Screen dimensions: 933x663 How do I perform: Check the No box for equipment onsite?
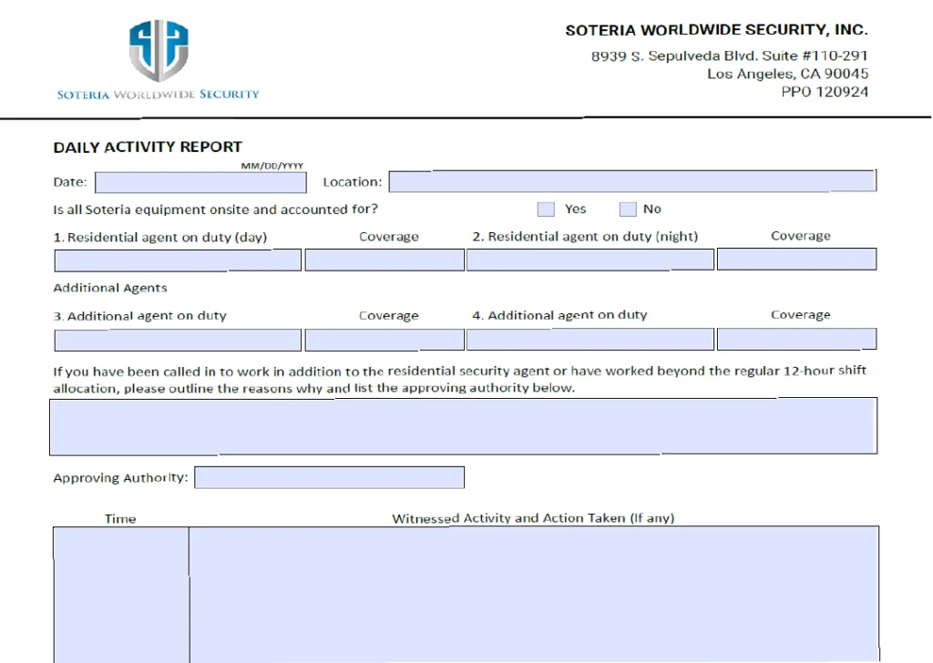tap(628, 209)
